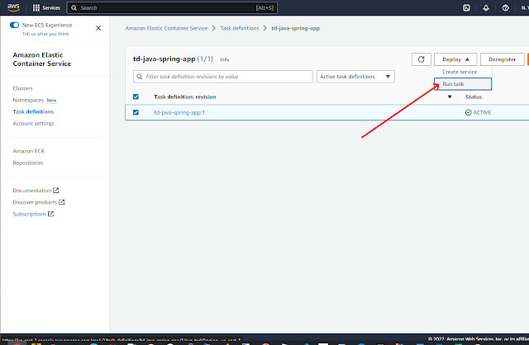529x345 pixels.
Task: Toggle the select-all revisions checkbox
Action: (x=136, y=97)
